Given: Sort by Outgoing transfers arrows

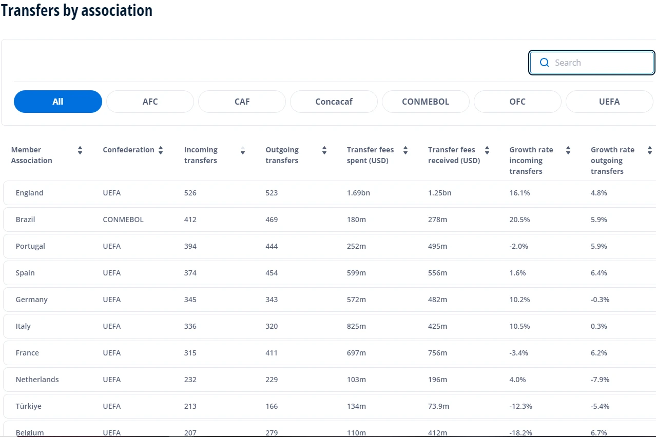Looking at the screenshot, I should click(x=324, y=150).
